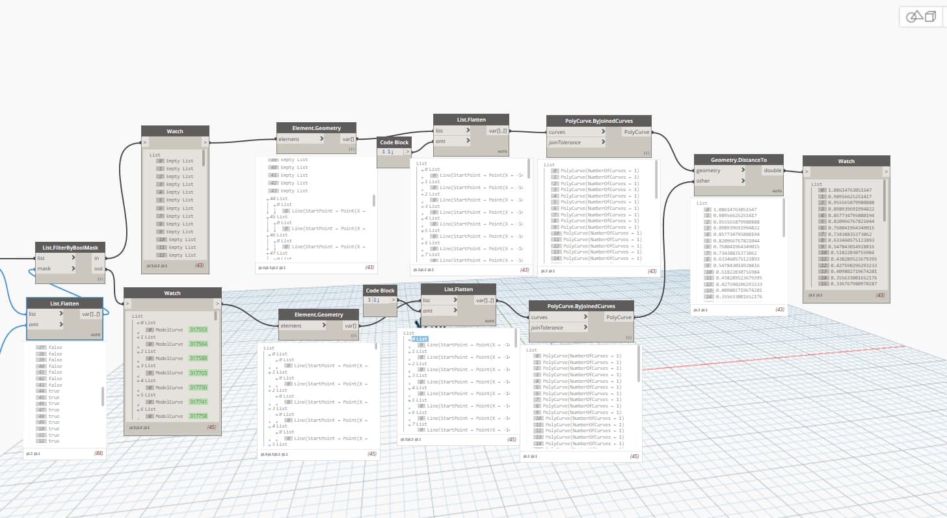Screen dimensions: 947x518
Task: Click element ID button 317564
Action: [198, 344]
